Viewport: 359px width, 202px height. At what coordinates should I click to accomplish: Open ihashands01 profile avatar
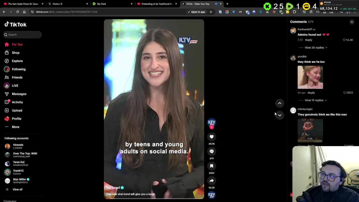click(x=293, y=31)
